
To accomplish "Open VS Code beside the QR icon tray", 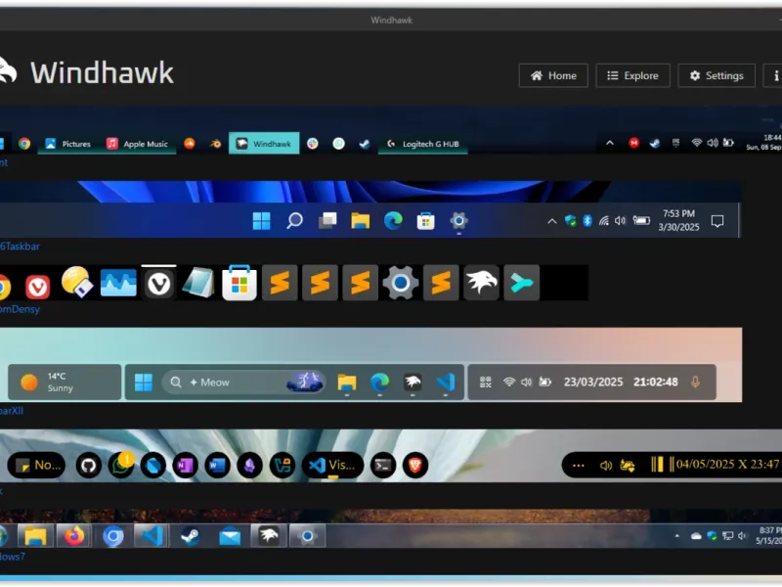I will click(446, 383).
